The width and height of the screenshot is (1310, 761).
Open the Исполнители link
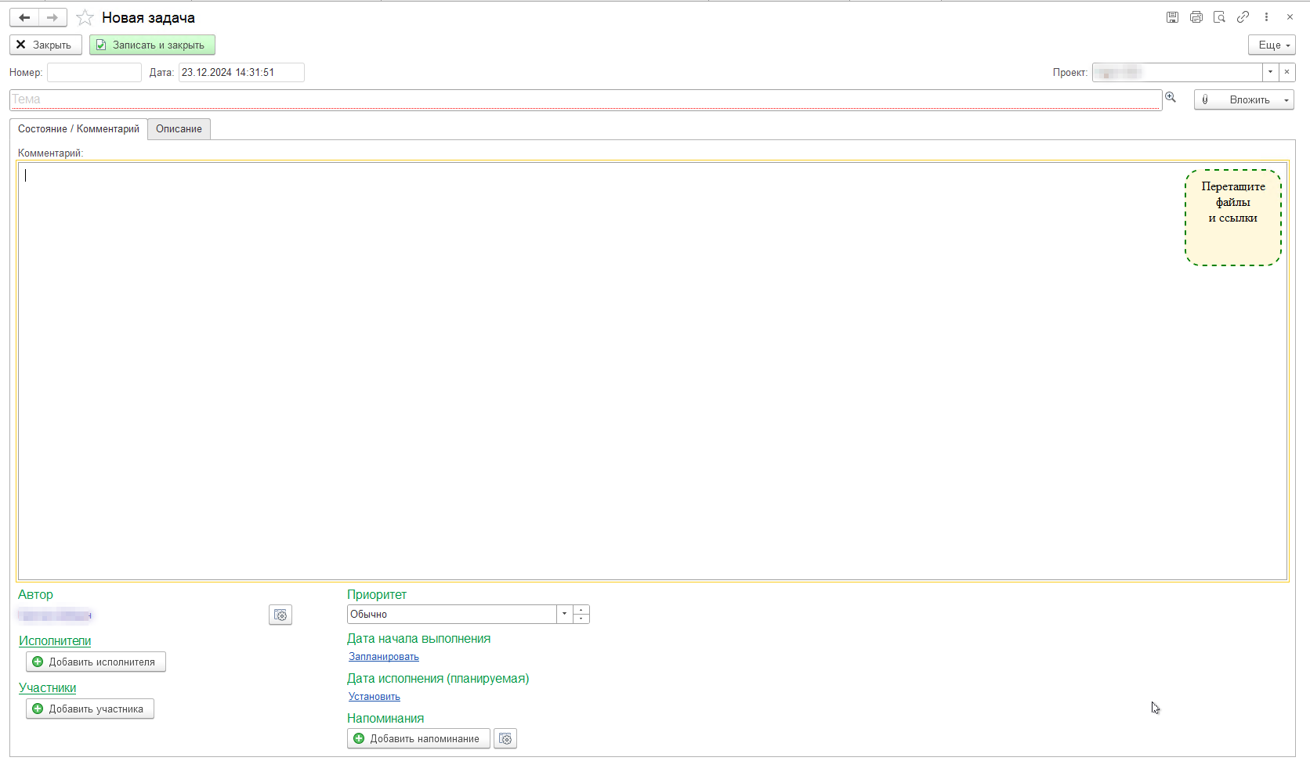(x=55, y=640)
